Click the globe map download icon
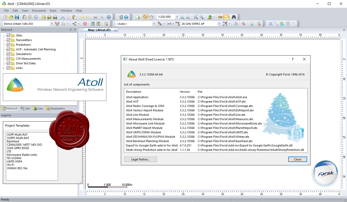Viewport: 347px width, 202px height. click(x=127, y=17)
